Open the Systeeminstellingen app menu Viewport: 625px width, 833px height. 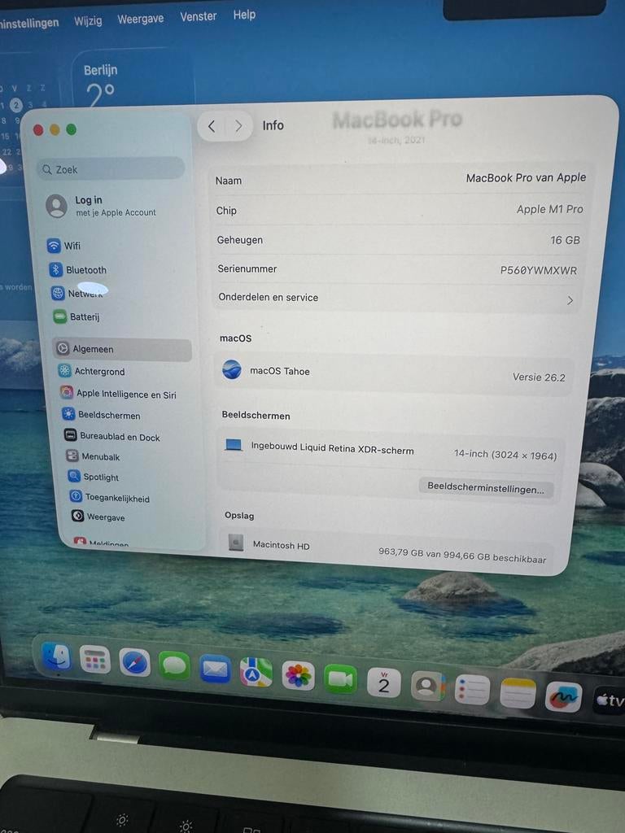coord(29,23)
